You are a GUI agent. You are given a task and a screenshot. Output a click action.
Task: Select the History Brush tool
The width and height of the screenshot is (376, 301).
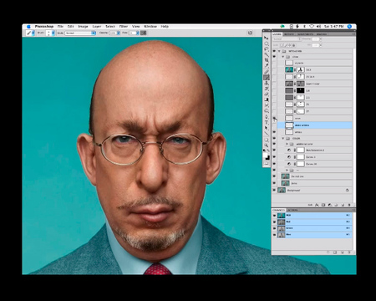[267, 89]
